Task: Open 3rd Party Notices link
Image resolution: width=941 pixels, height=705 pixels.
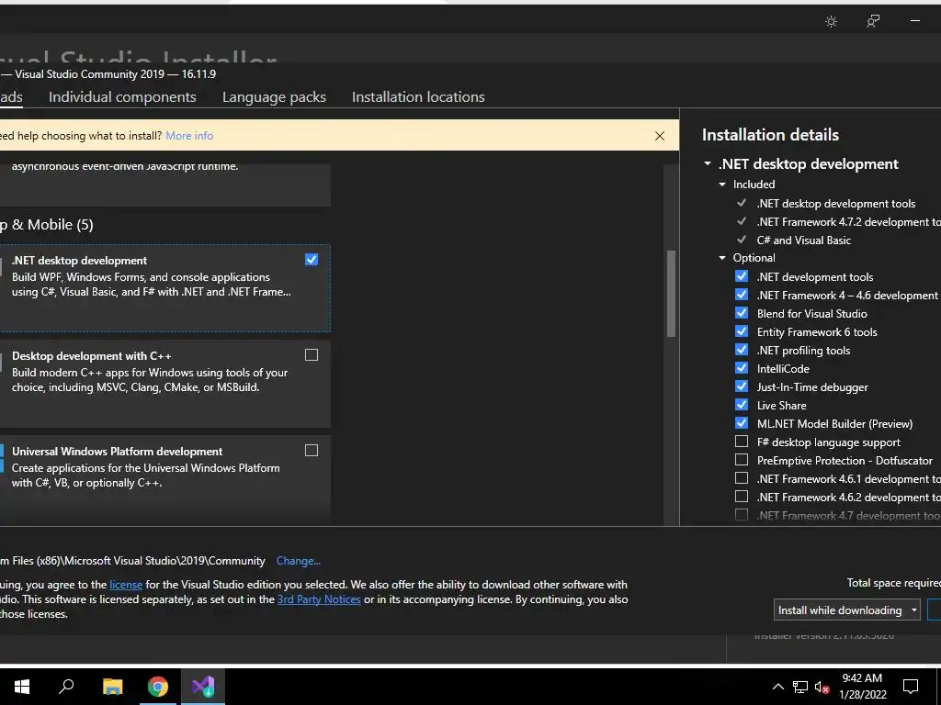Action: 319,599
